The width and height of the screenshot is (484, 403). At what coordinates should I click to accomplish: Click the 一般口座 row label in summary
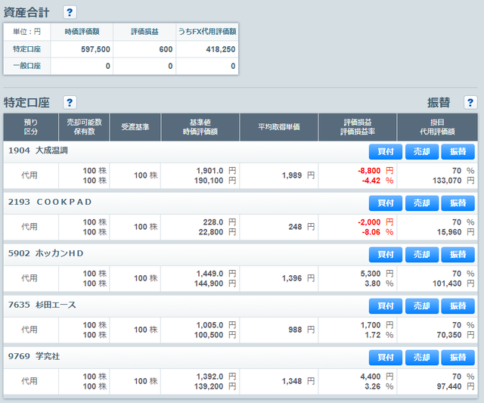pos(27,66)
